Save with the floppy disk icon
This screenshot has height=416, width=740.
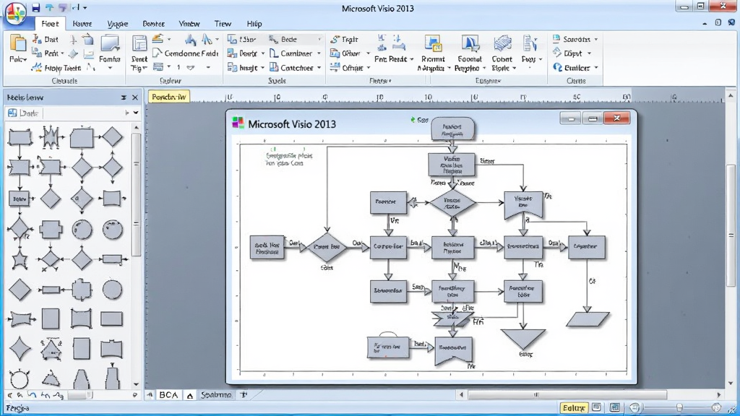36,7
